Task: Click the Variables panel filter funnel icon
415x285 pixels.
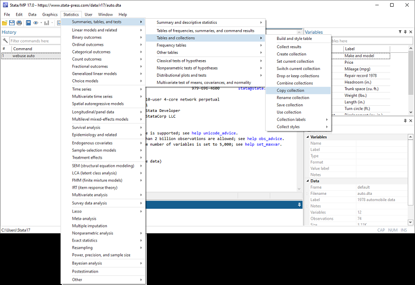Action: click(399, 32)
